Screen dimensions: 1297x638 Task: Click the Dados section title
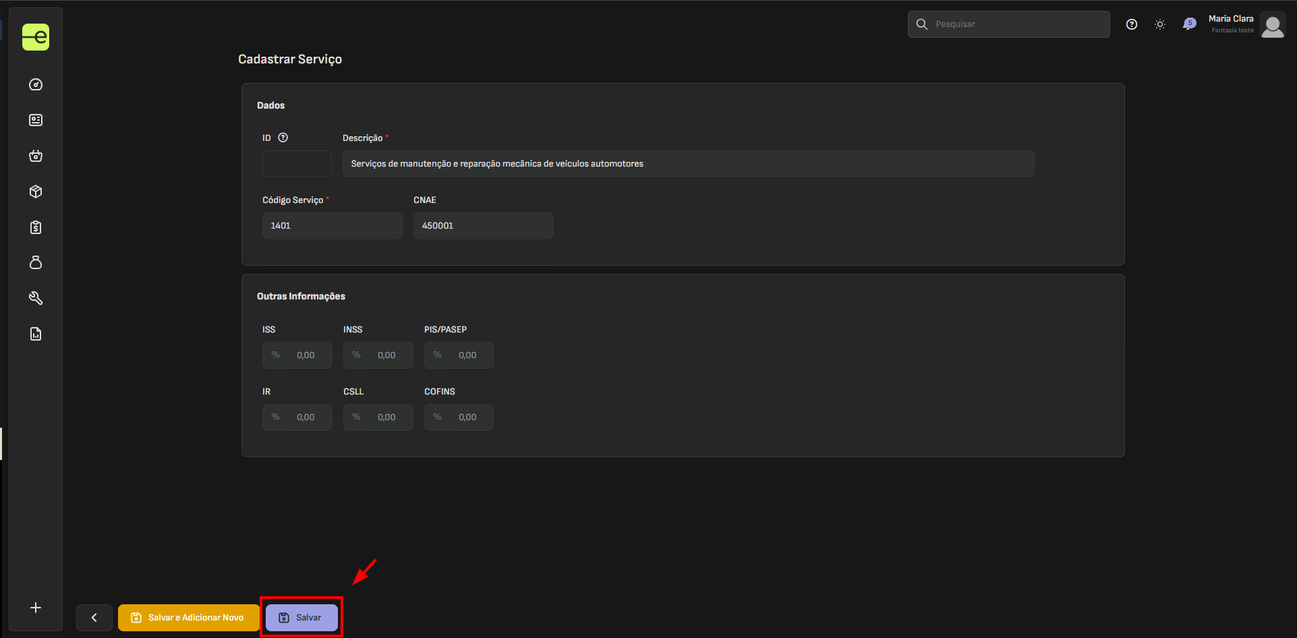click(x=270, y=105)
